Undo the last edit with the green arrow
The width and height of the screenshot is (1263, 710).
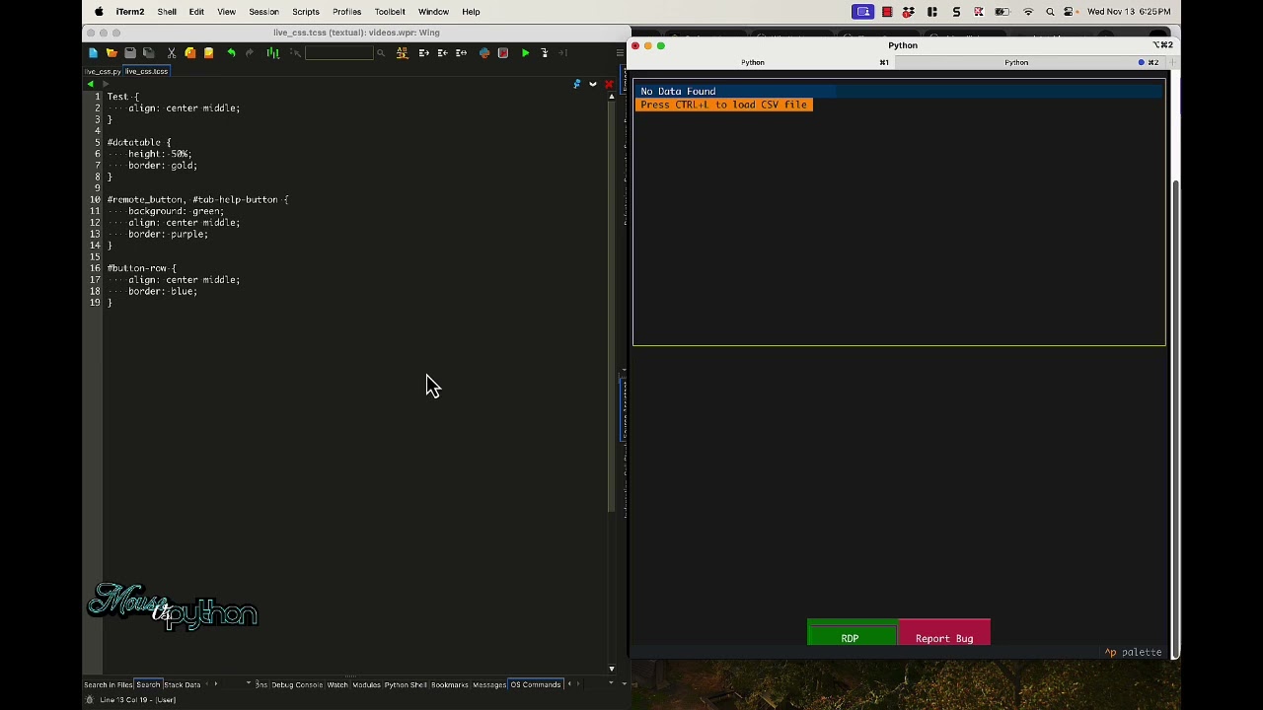[x=231, y=53]
